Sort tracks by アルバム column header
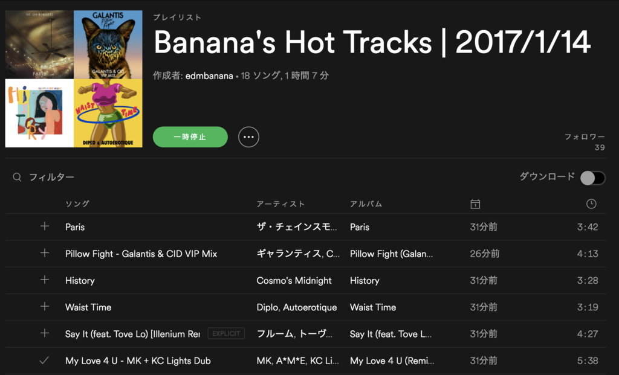This screenshot has height=375, width=619. point(366,204)
